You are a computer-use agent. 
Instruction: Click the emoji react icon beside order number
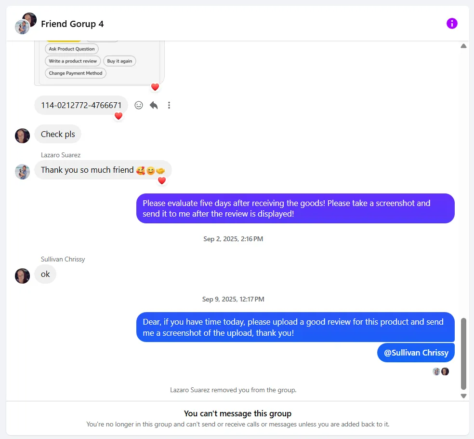(139, 105)
